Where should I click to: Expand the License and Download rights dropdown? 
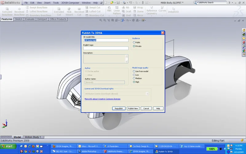[x=148, y=94]
